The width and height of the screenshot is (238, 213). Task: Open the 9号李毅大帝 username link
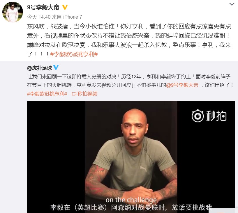[43, 7]
